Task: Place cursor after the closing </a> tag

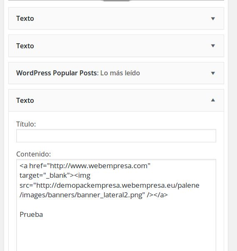Action: [x=168, y=195]
